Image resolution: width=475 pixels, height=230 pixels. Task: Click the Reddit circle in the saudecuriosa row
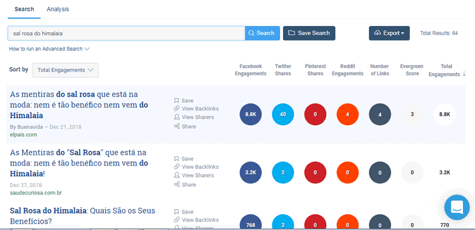(348, 172)
